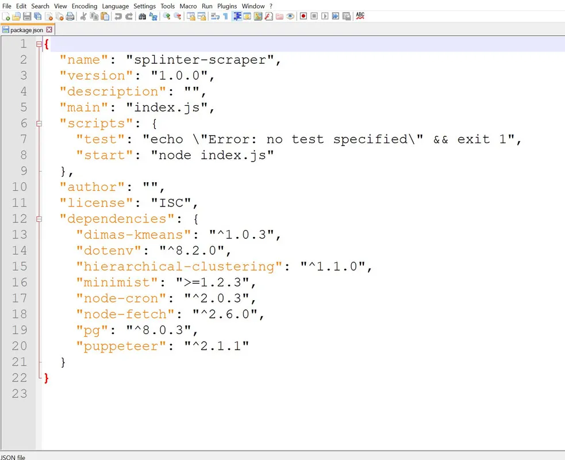Image resolution: width=565 pixels, height=460 pixels.
Task: Click line number 12 in the margin
Action: click(20, 218)
